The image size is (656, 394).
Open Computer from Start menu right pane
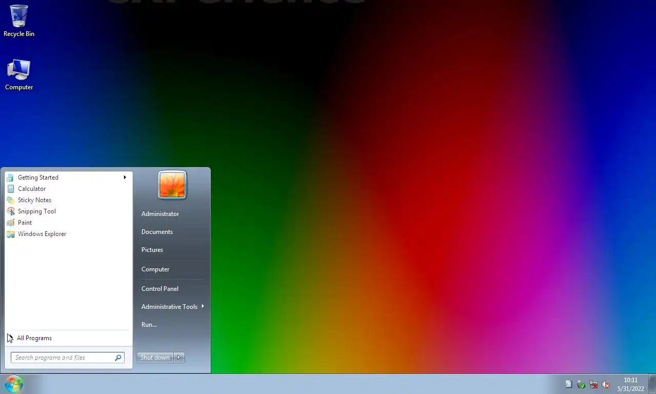pos(155,269)
